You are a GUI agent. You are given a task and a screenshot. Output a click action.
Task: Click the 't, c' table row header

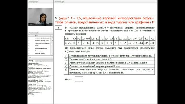pos(68,38)
